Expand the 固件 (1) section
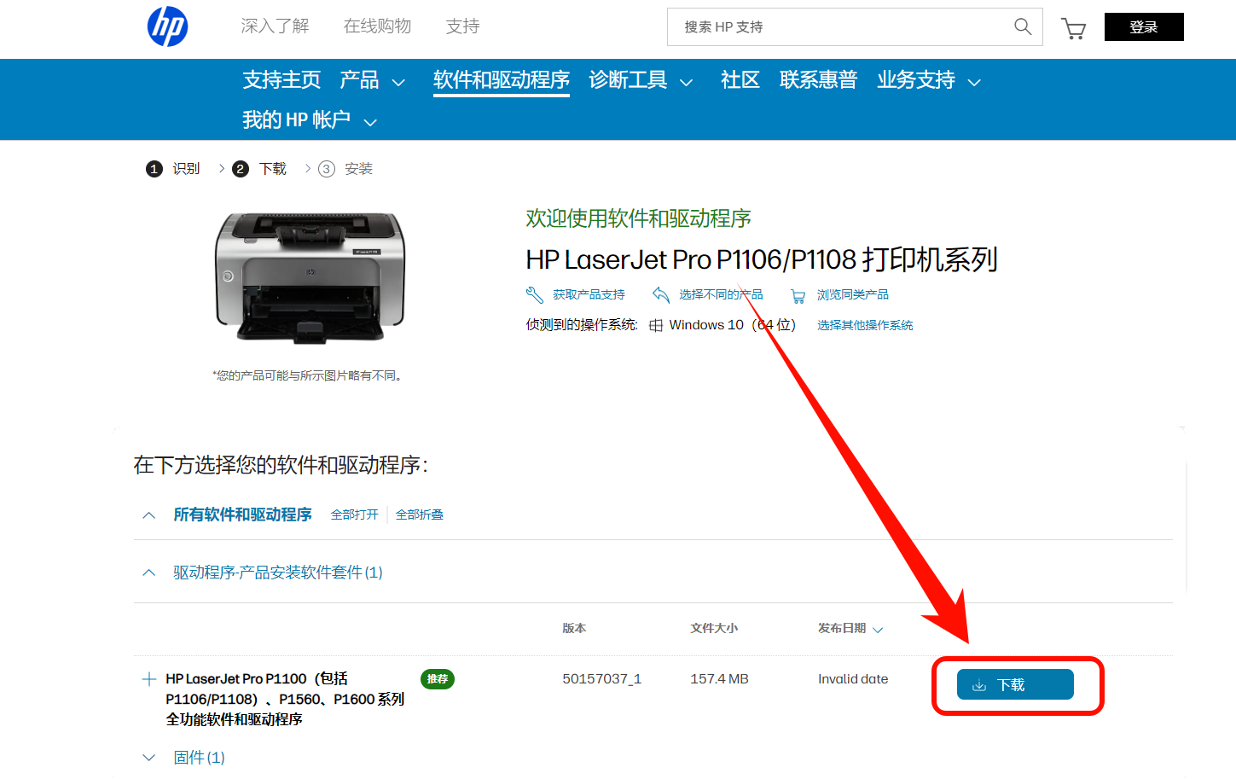Screen dimensions: 1236x779 coord(149,758)
